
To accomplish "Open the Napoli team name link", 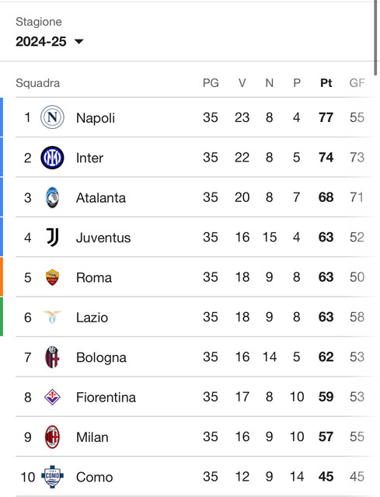I will [96, 118].
